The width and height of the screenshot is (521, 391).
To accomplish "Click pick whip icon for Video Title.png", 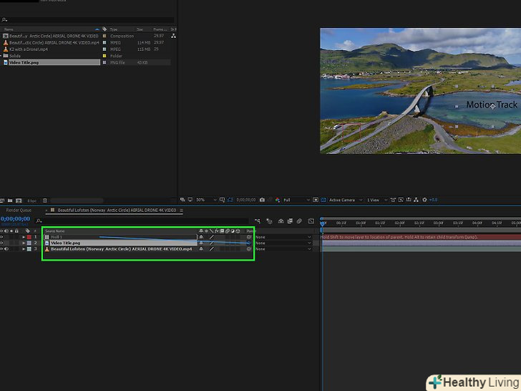I will [249, 243].
